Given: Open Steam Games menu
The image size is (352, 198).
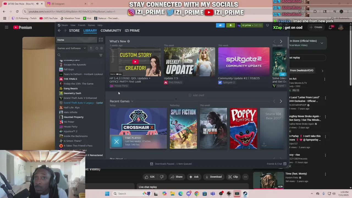Looking at the screenshot, I should 91,25.
